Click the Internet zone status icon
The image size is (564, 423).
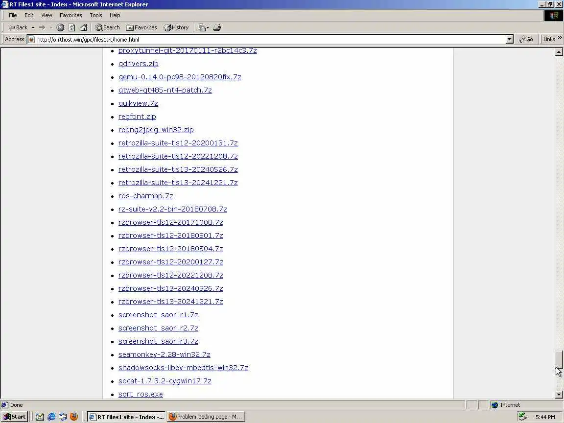494,405
